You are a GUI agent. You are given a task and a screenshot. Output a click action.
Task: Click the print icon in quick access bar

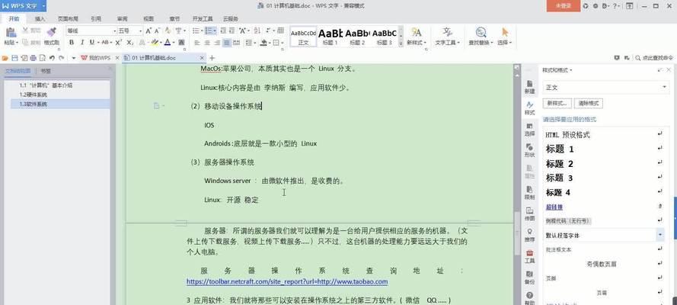[33, 58]
